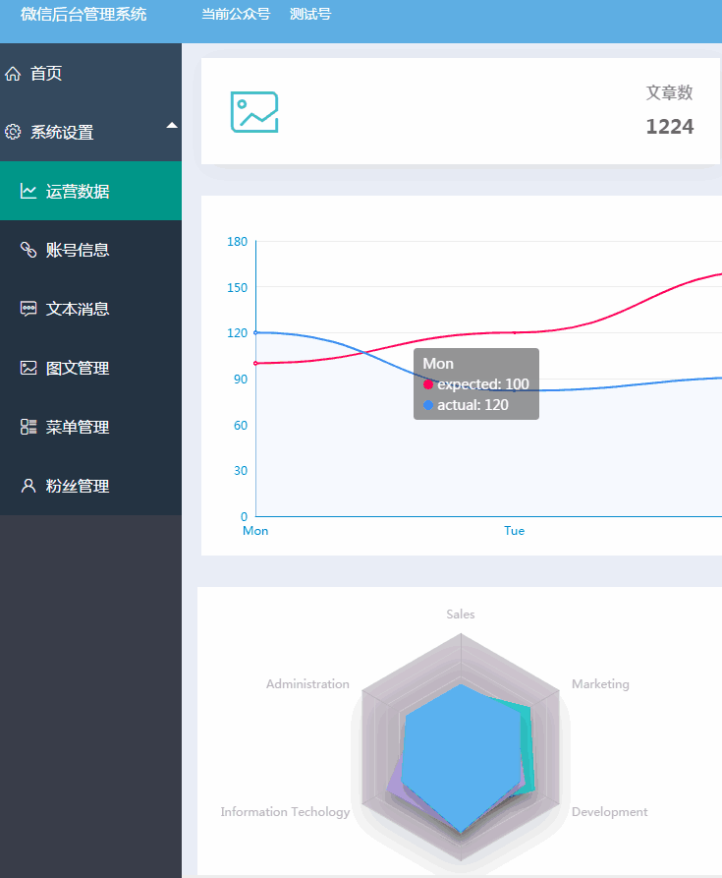722x878 pixels.
Task: Click the 微信后台管理系统 title link
Action: coord(83,14)
